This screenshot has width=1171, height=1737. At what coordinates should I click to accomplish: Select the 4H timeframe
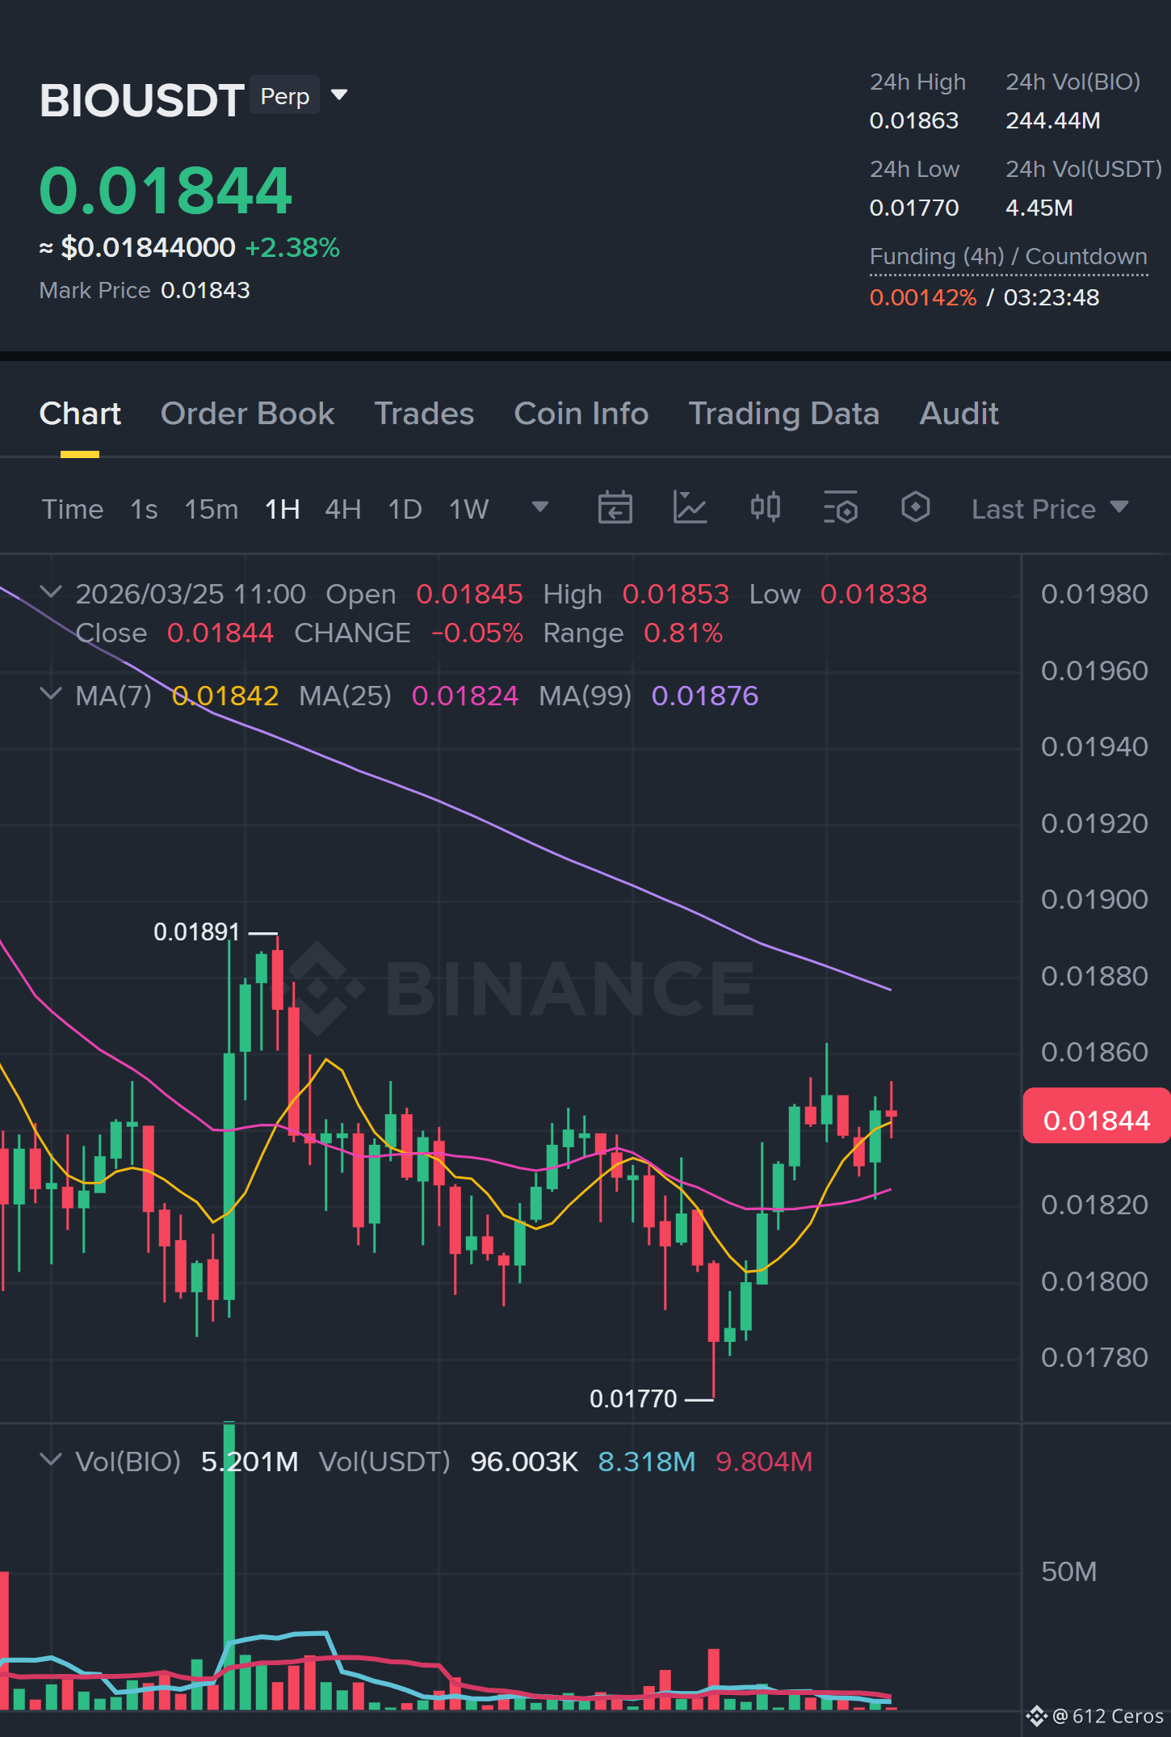pyautogui.click(x=342, y=509)
